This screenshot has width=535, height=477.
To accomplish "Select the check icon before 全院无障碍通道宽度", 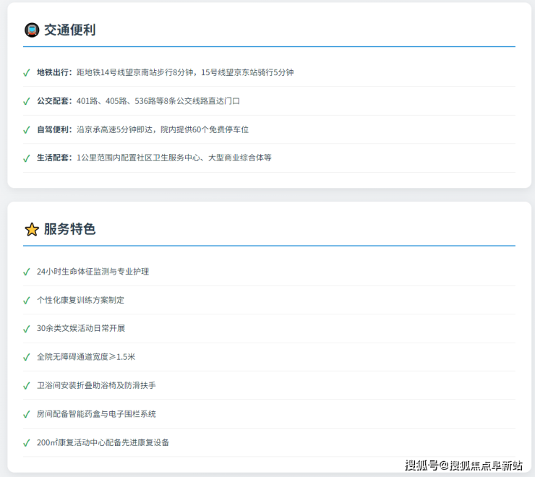I will click(x=27, y=358).
